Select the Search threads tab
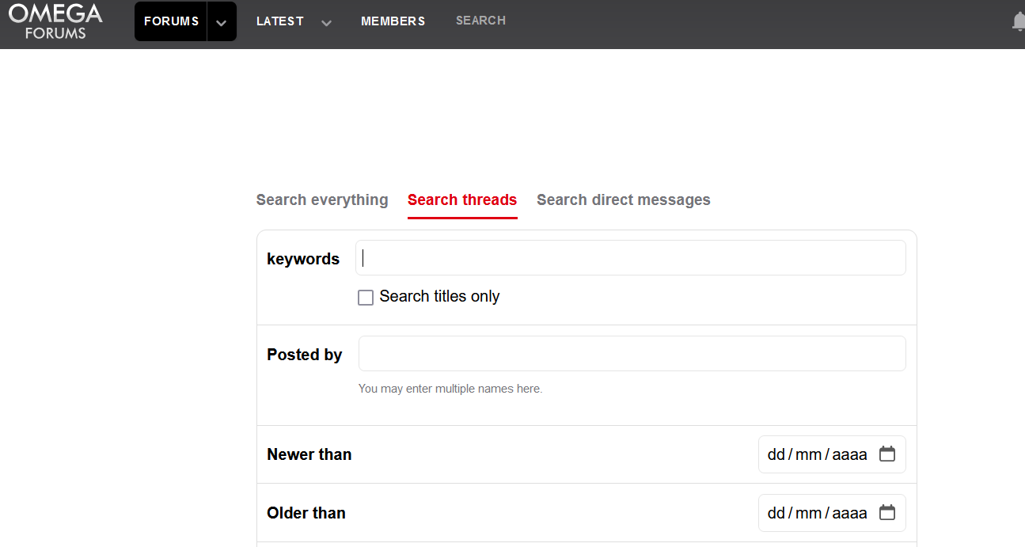 [x=462, y=200]
